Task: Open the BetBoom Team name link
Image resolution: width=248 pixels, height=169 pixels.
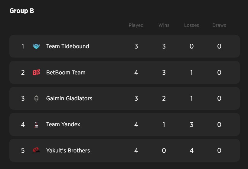Action: pyautogui.click(x=66, y=73)
